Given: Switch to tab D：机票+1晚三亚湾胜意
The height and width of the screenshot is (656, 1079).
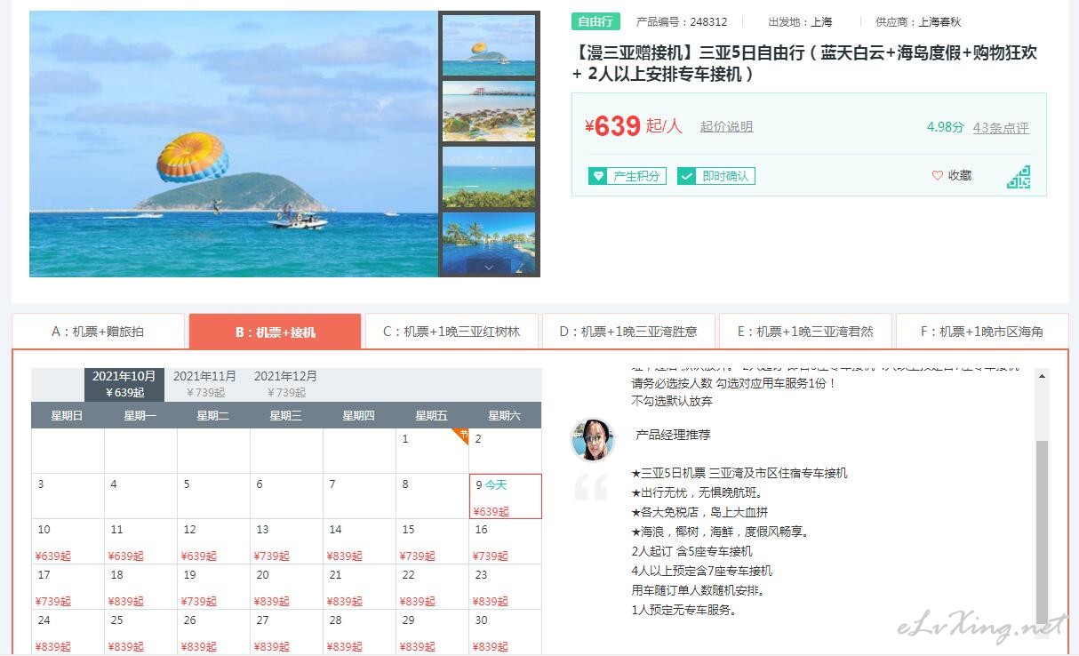Looking at the screenshot, I should [x=628, y=332].
